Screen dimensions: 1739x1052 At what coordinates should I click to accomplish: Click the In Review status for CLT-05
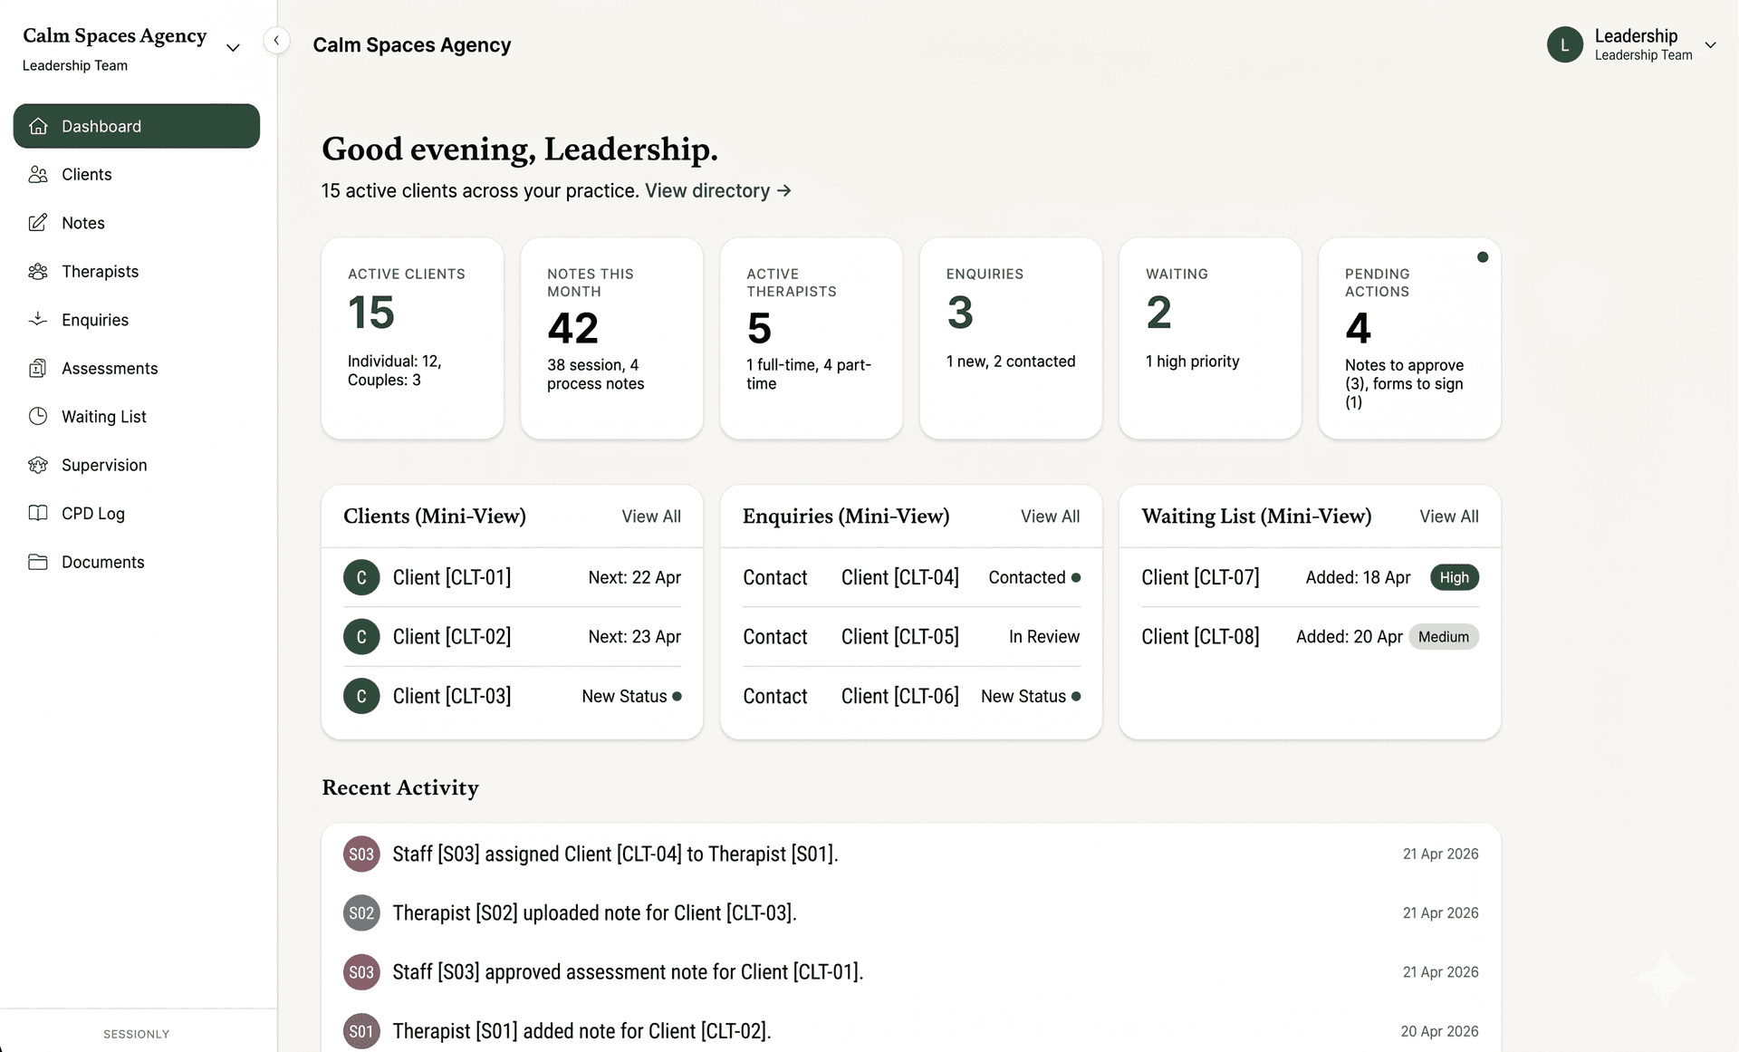pyautogui.click(x=1044, y=637)
